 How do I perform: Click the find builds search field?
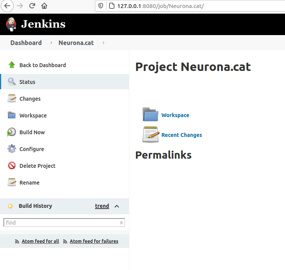tap(64, 223)
